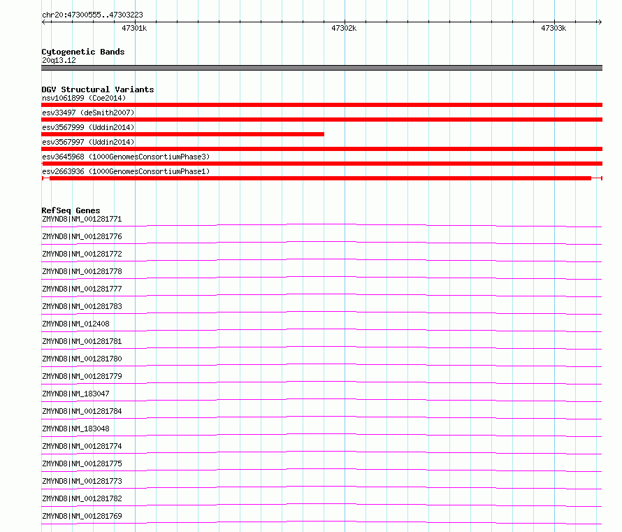Click esv3567997 (Uddin2014) variant label

[88, 142]
